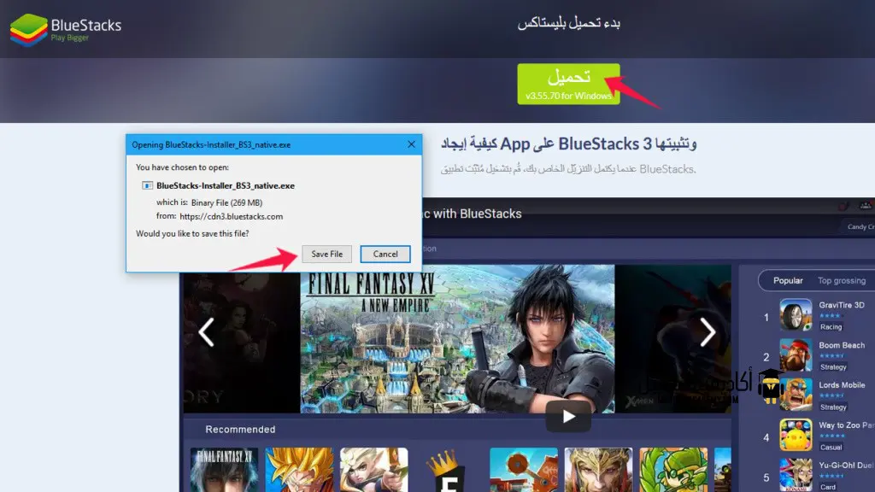
Task: Open the golden-helmet warrior recommended game
Action: click(598, 470)
